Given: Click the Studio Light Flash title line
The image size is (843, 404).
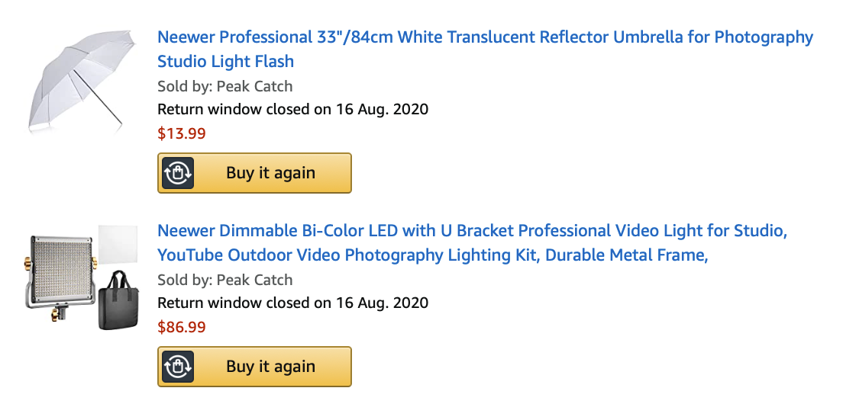Looking at the screenshot, I should click(x=226, y=61).
